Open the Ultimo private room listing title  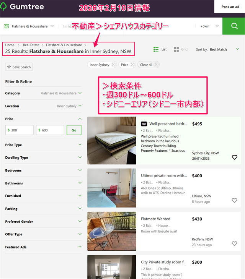[164, 176]
